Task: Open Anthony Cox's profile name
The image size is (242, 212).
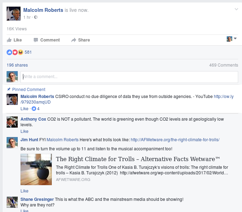Action: point(33,119)
